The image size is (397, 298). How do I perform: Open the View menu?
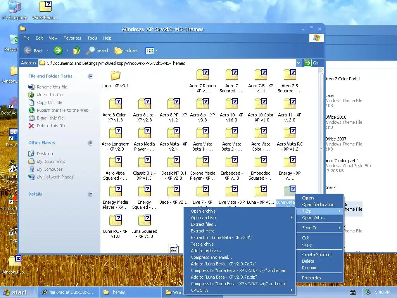click(x=53, y=38)
